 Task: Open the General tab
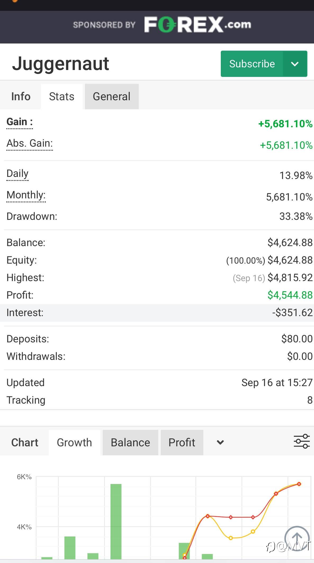[x=111, y=97]
